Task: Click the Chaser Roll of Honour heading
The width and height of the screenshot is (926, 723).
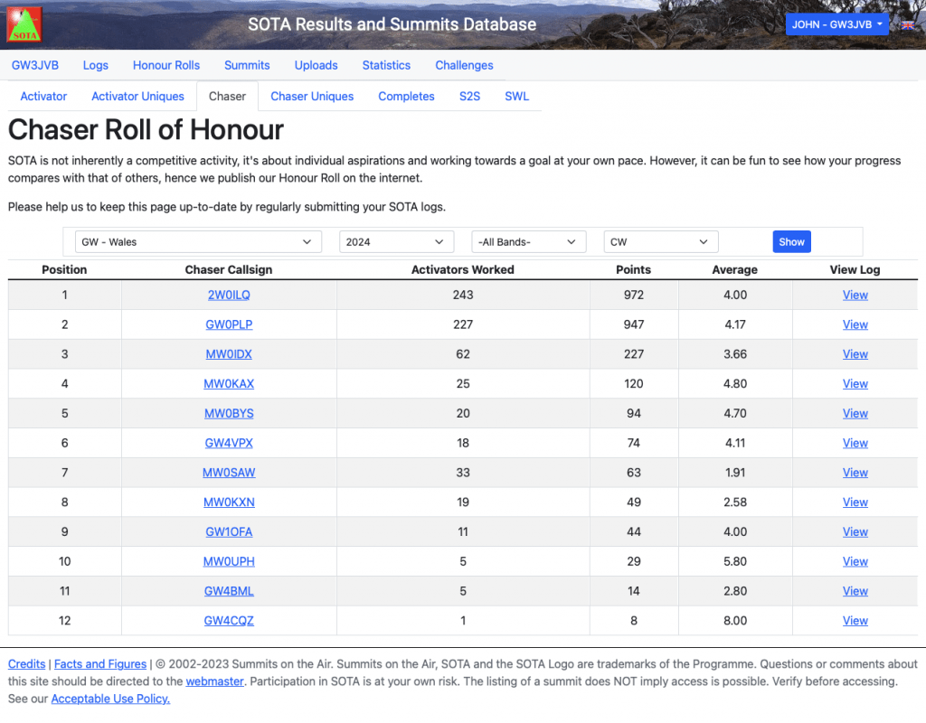Action: pos(146,130)
